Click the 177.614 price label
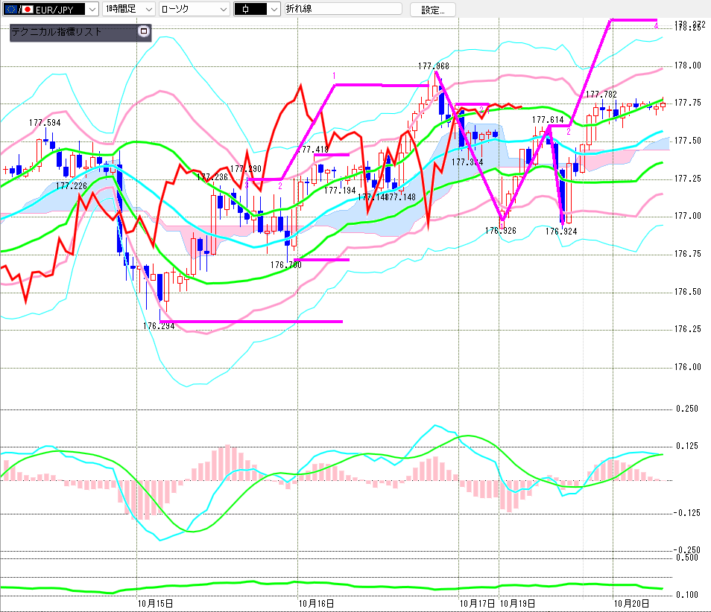 coord(548,120)
